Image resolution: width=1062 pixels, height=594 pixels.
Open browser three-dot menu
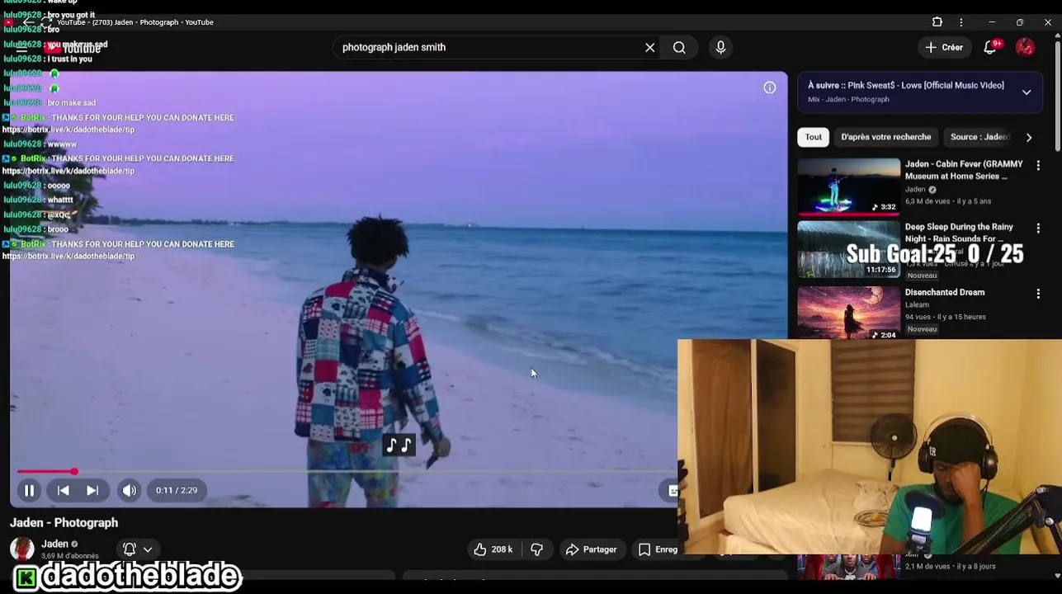pos(961,22)
